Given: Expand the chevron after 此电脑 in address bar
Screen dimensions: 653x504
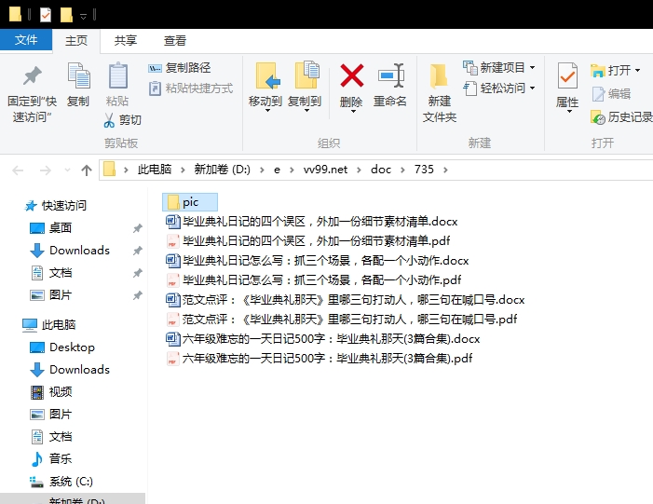Looking at the screenshot, I should (183, 170).
